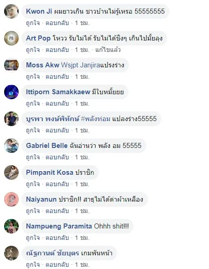Click ถูกใจ under Ittiporn Samakkaew's comment

tap(33, 103)
